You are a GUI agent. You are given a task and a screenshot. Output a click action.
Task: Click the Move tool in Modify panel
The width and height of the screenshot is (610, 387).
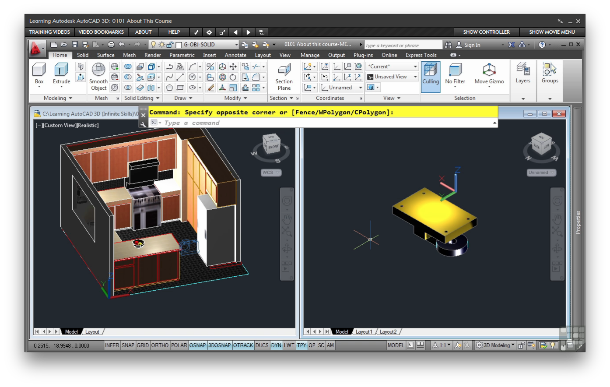click(x=233, y=67)
